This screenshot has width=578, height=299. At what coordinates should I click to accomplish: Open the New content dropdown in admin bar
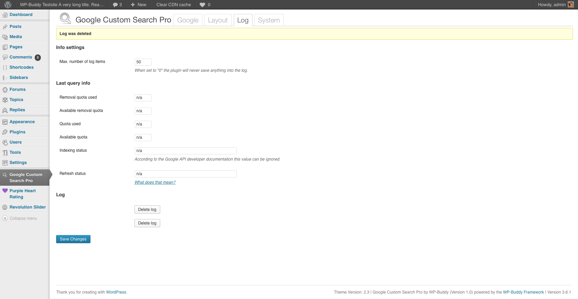(138, 5)
